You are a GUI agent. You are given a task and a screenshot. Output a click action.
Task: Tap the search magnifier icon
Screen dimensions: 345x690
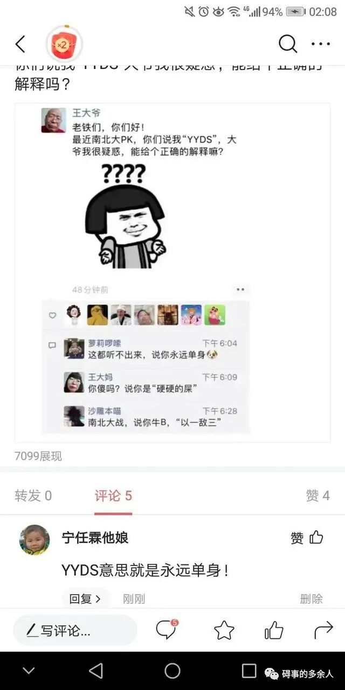tap(288, 44)
